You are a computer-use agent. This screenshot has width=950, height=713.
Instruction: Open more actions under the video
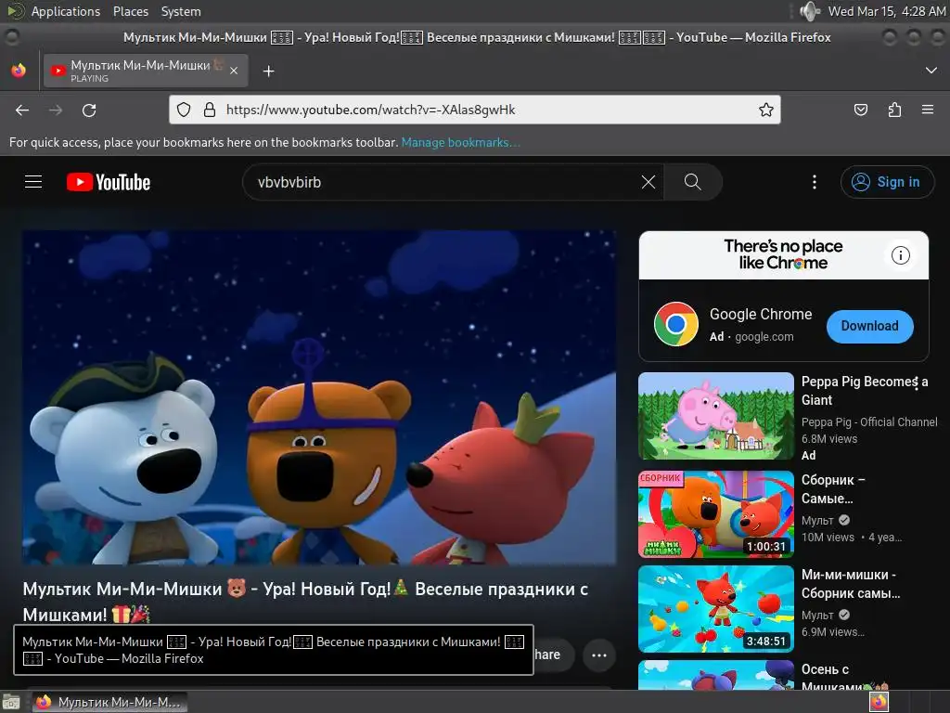(599, 655)
